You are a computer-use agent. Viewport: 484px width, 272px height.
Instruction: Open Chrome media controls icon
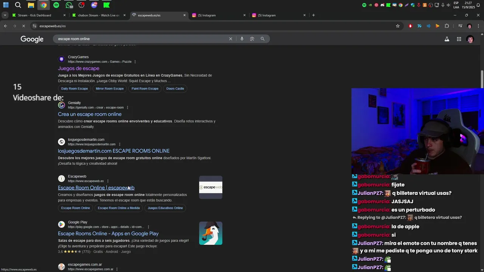pos(460,26)
